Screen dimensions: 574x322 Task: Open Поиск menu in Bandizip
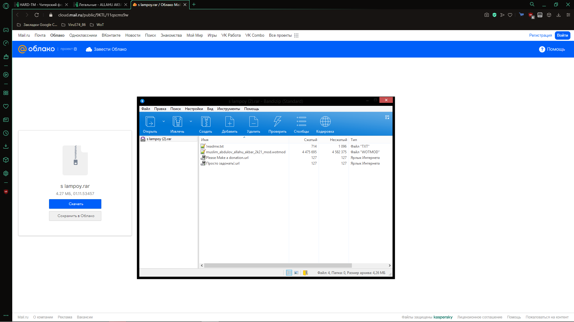point(175,109)
